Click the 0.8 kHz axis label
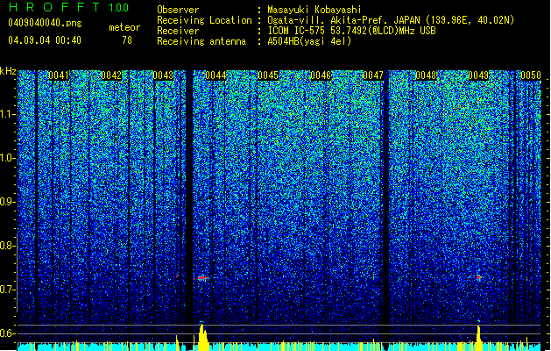This screenshot has height=351, width=551. click(x=7, y=246)
